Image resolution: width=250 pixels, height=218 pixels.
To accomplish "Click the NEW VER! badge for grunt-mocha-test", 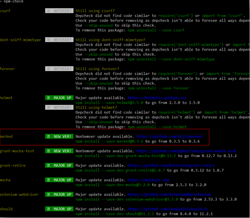I will [x=59, y=151].
